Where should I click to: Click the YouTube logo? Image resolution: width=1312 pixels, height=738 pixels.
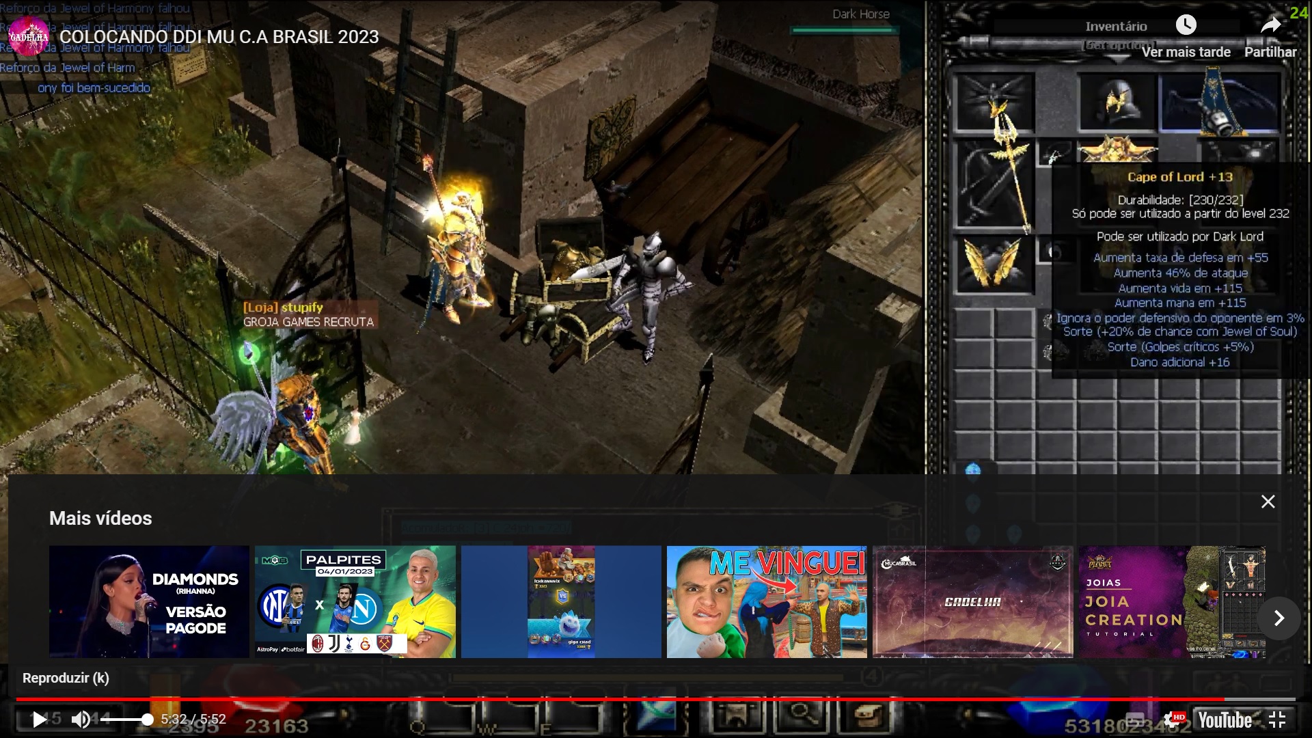1225,720
